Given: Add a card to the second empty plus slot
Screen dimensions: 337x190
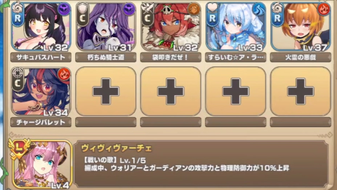Looking at the screenshot, I should (171, 91).
